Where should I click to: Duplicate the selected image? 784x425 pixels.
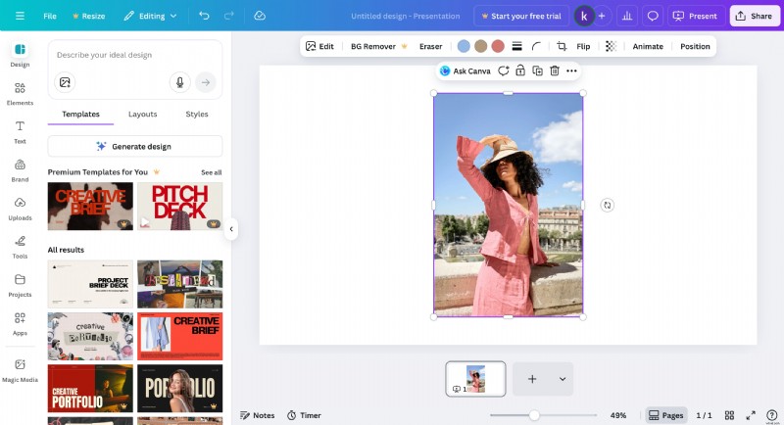[x=537, y=71]
